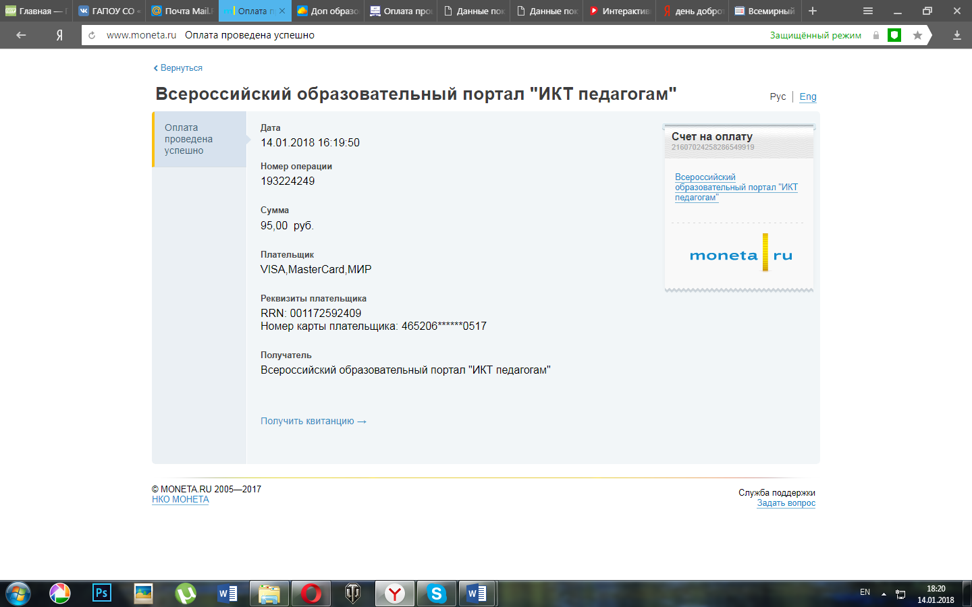The width and height of the screenshot is (972, 607).
Task: Switch to the Почта Mail tab
Action: (182, 11)
